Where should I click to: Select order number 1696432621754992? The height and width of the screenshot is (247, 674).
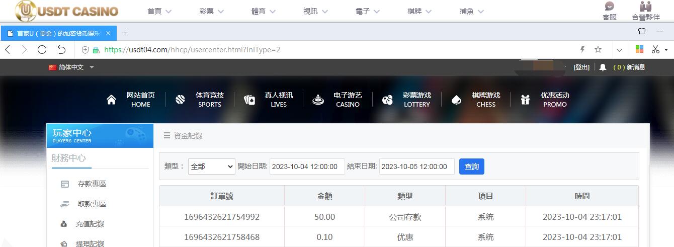point(222,217)
